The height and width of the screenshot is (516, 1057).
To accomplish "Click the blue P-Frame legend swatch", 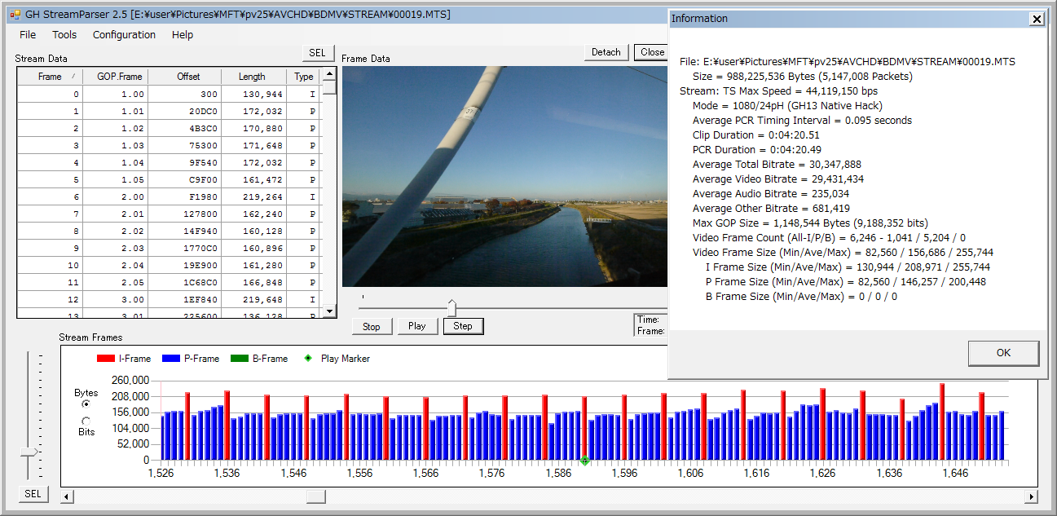I will point(170,359).
